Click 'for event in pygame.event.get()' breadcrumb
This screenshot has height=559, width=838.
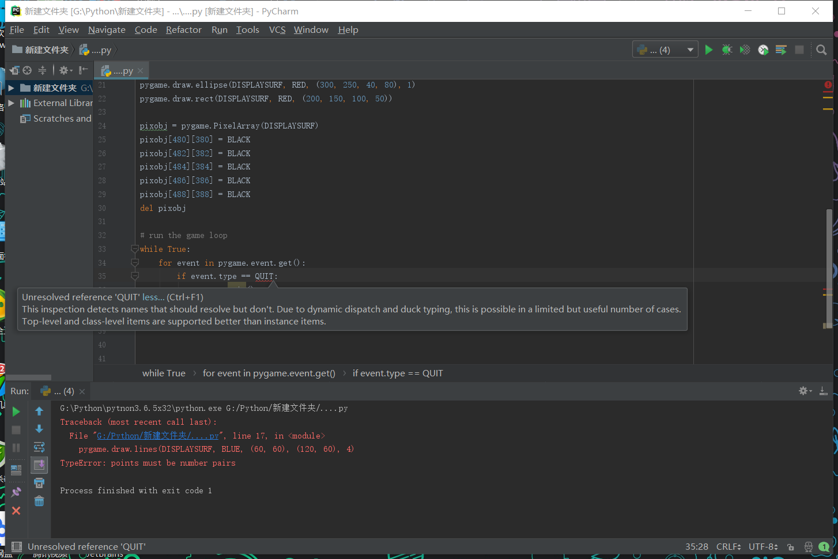click(x=269, y=373)
